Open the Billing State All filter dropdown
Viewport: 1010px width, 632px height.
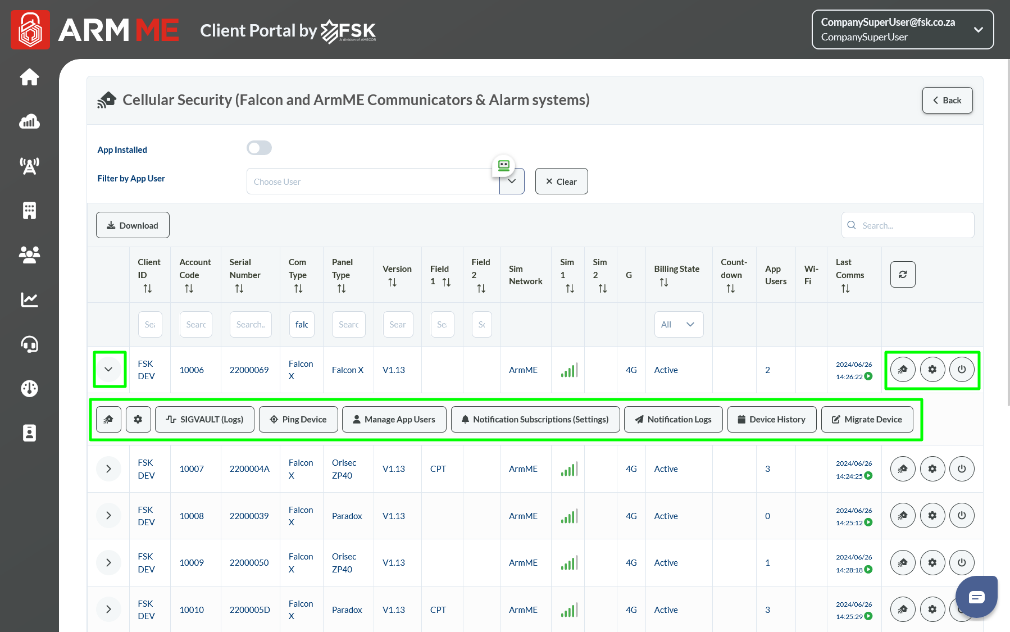point(678,325)
